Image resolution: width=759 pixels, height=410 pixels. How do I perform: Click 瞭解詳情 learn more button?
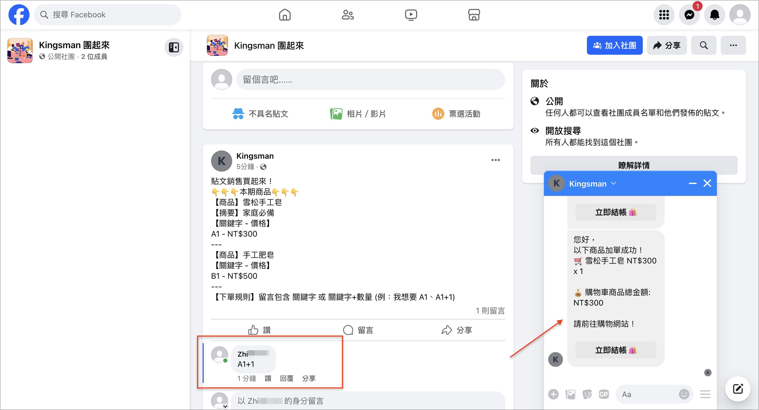[x=634, y=165]
